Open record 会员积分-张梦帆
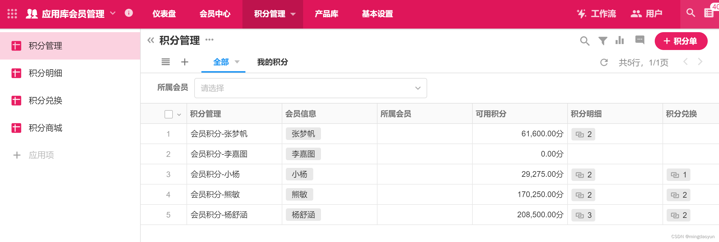Screen dimensions: 719x242 (219, 134)
